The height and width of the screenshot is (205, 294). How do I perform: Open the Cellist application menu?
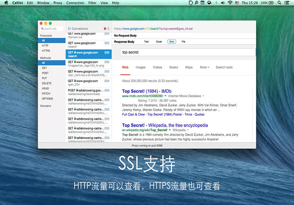click(x=17, y=3)
